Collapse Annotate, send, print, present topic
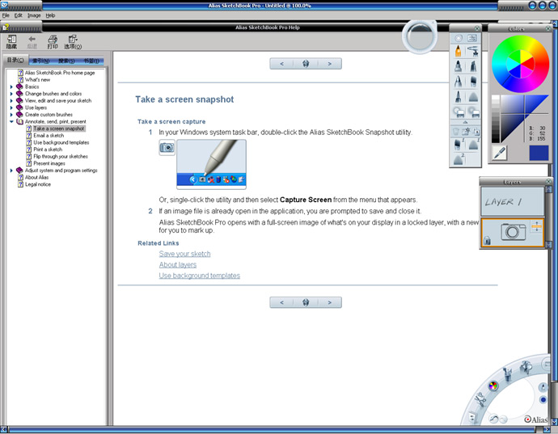The image size is (558, 434). (11, 122)
